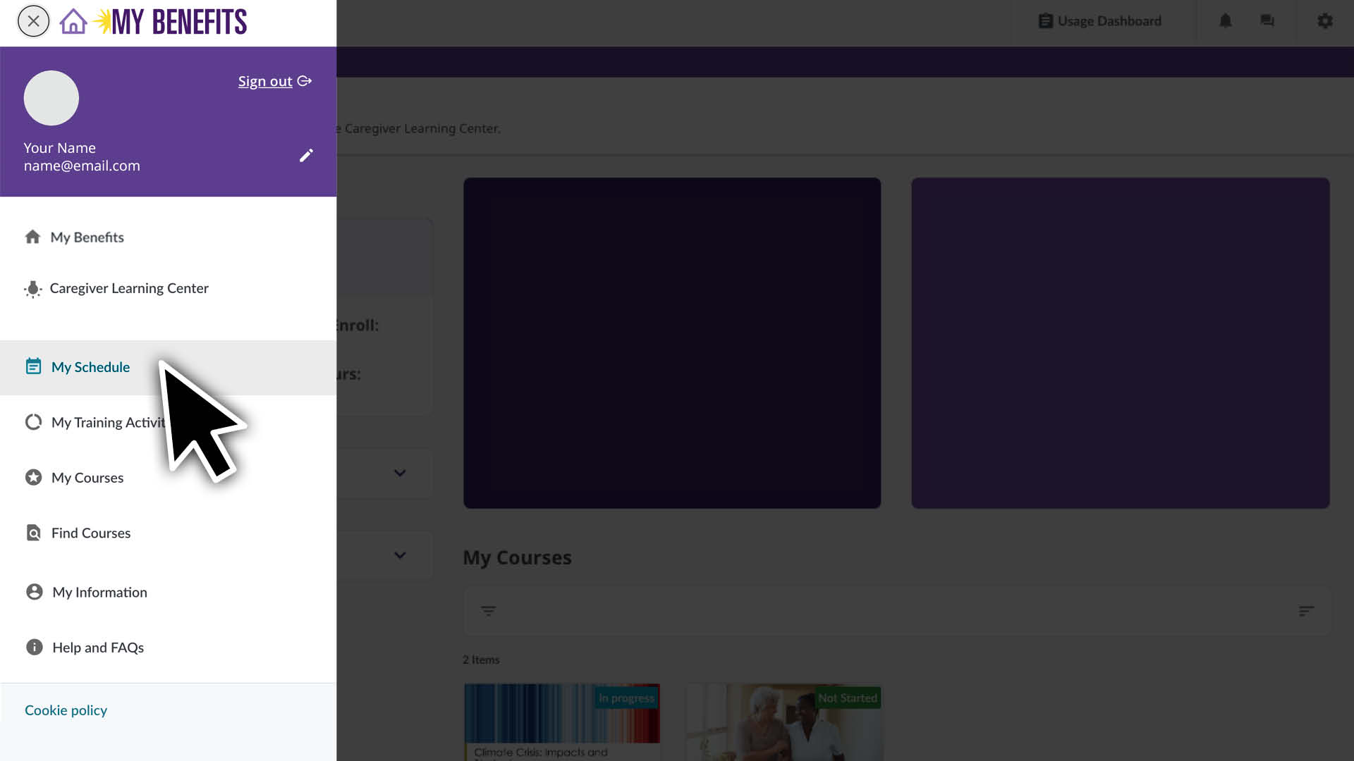Close the My Benefits side menu
This screenshot has height=761, width=1354.
33,21
